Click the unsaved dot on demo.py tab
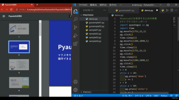 (157, 10)
